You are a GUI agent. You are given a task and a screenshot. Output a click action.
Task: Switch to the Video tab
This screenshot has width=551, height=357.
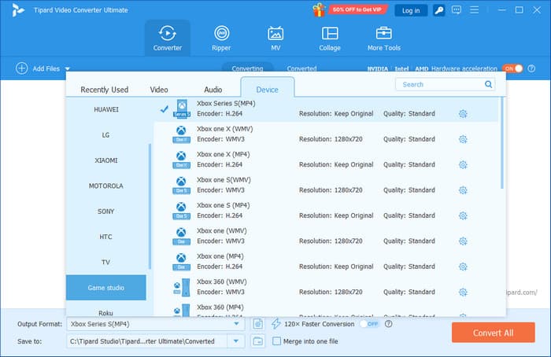pos(159,90)
